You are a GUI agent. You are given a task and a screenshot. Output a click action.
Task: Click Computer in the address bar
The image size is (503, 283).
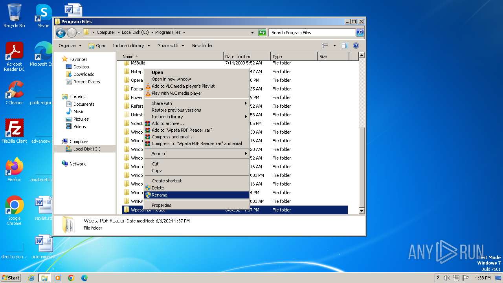tap(106, 33)
